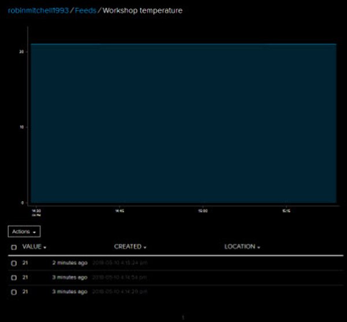Select the checkbox for the 4:15:24 pm entry
Screen dimensions: 347x322
pyautogui.click(x=14, y=262)
